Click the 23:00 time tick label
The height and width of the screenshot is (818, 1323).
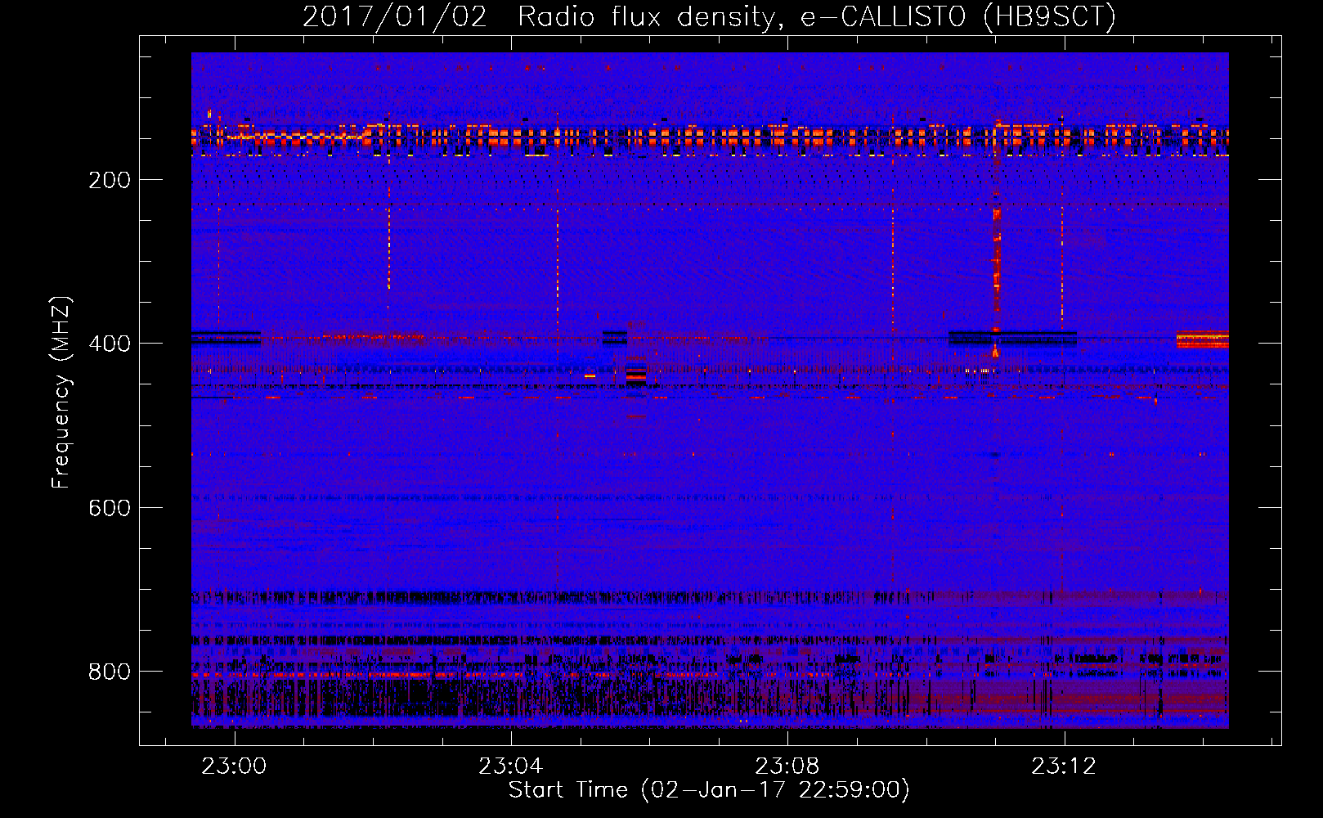[x=235, y=766]
